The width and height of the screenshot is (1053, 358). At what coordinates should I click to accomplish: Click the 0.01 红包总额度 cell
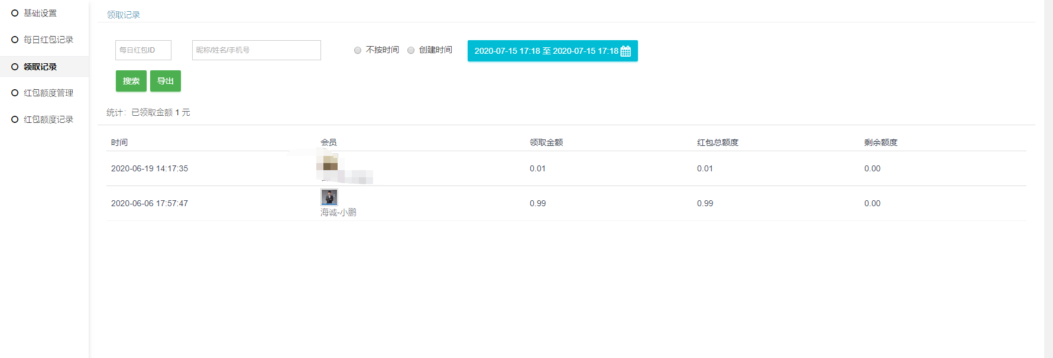tap(705, 168)
